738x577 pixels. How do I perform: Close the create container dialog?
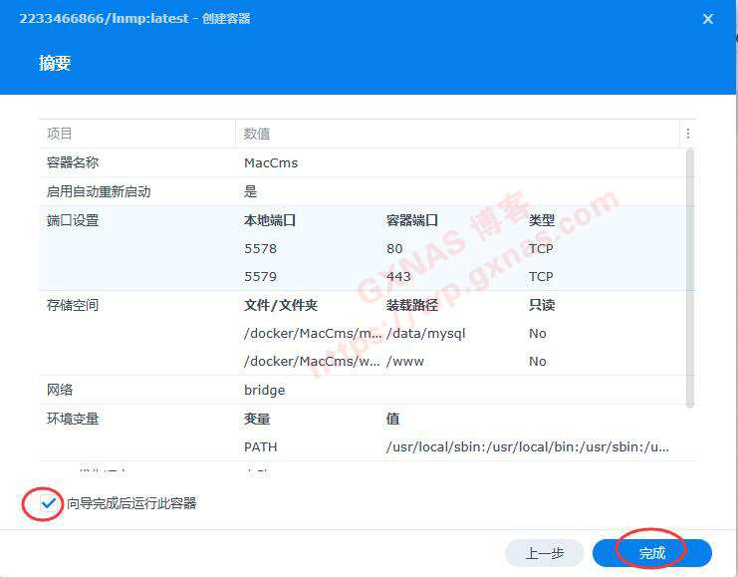pos(708,19)
